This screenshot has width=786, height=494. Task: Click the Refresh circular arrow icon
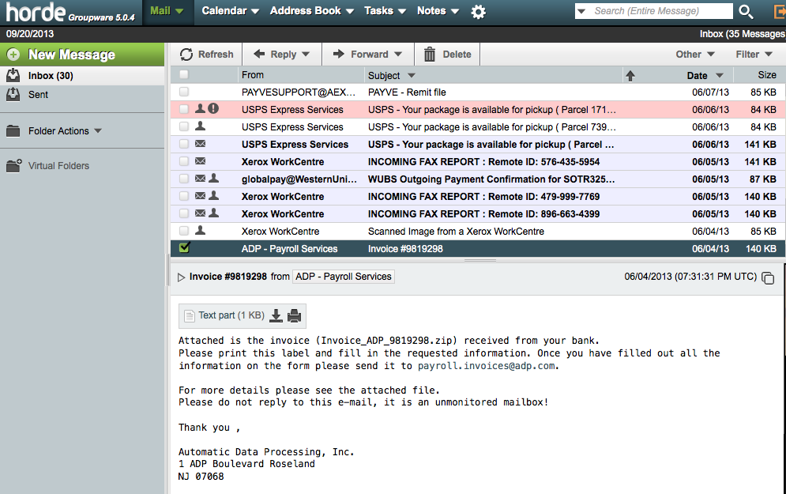click(186, 55)
